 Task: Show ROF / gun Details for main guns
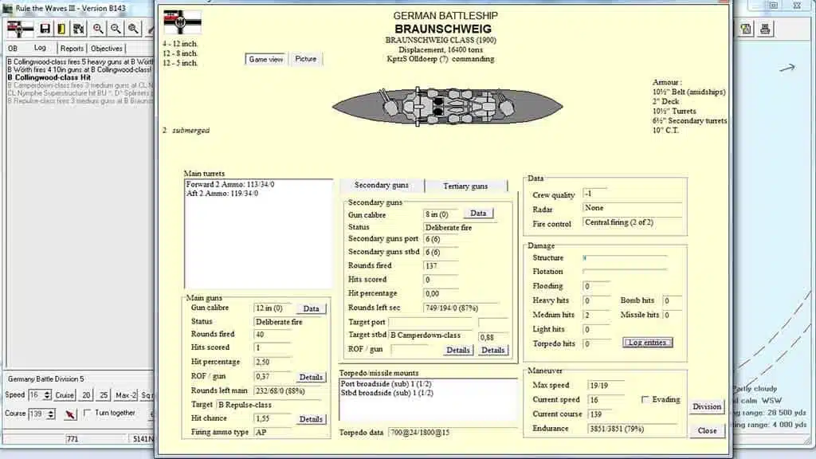click(x=311, y=377)
